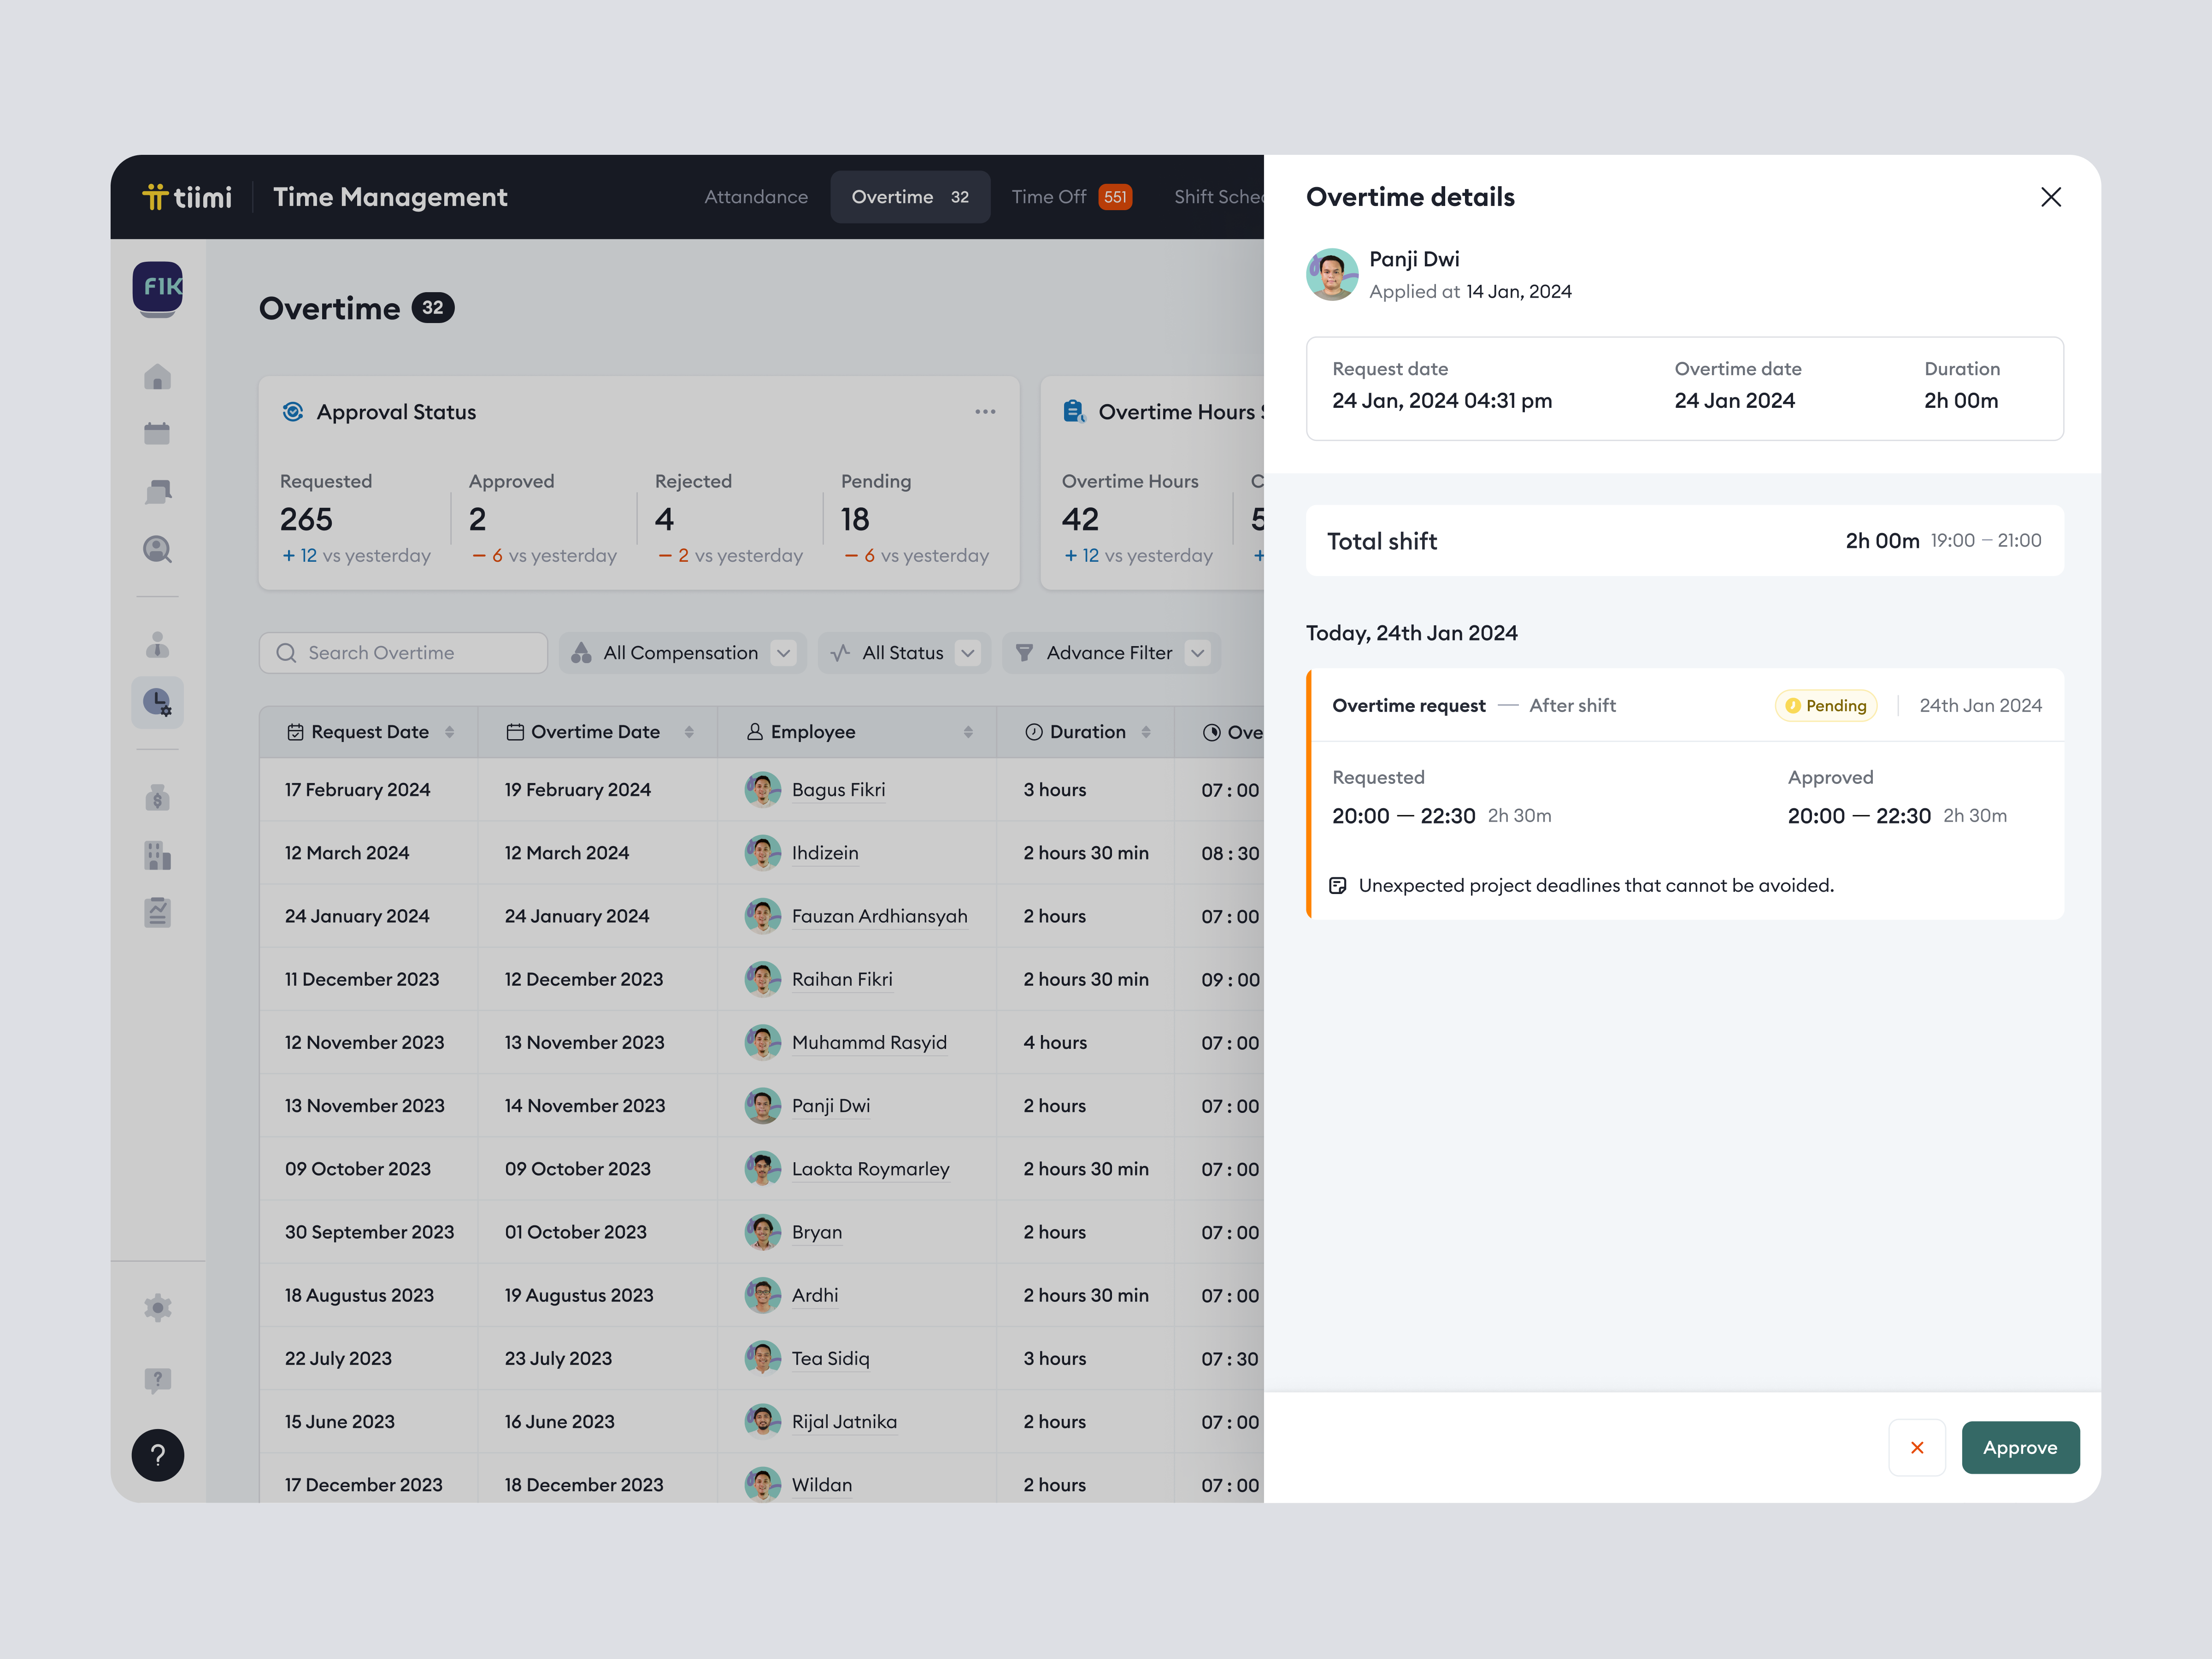
Task: Expand the Advance Filter dropdown
Action: click(1111, 653)
